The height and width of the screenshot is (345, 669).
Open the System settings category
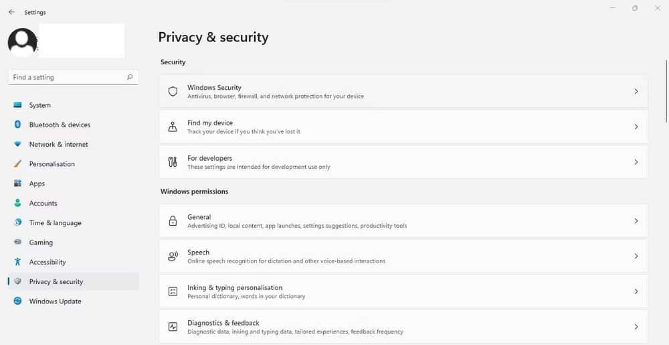click(x=39, y=105)
